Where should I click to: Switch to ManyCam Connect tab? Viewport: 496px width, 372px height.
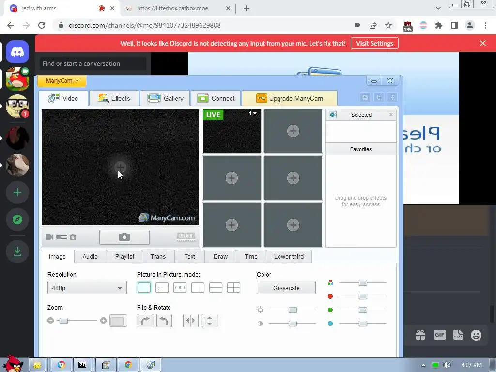(x=216, y=98)
